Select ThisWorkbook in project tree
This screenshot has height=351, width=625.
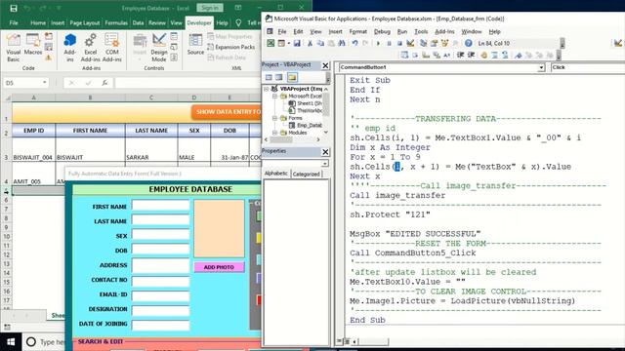click(x=306, y=110)
